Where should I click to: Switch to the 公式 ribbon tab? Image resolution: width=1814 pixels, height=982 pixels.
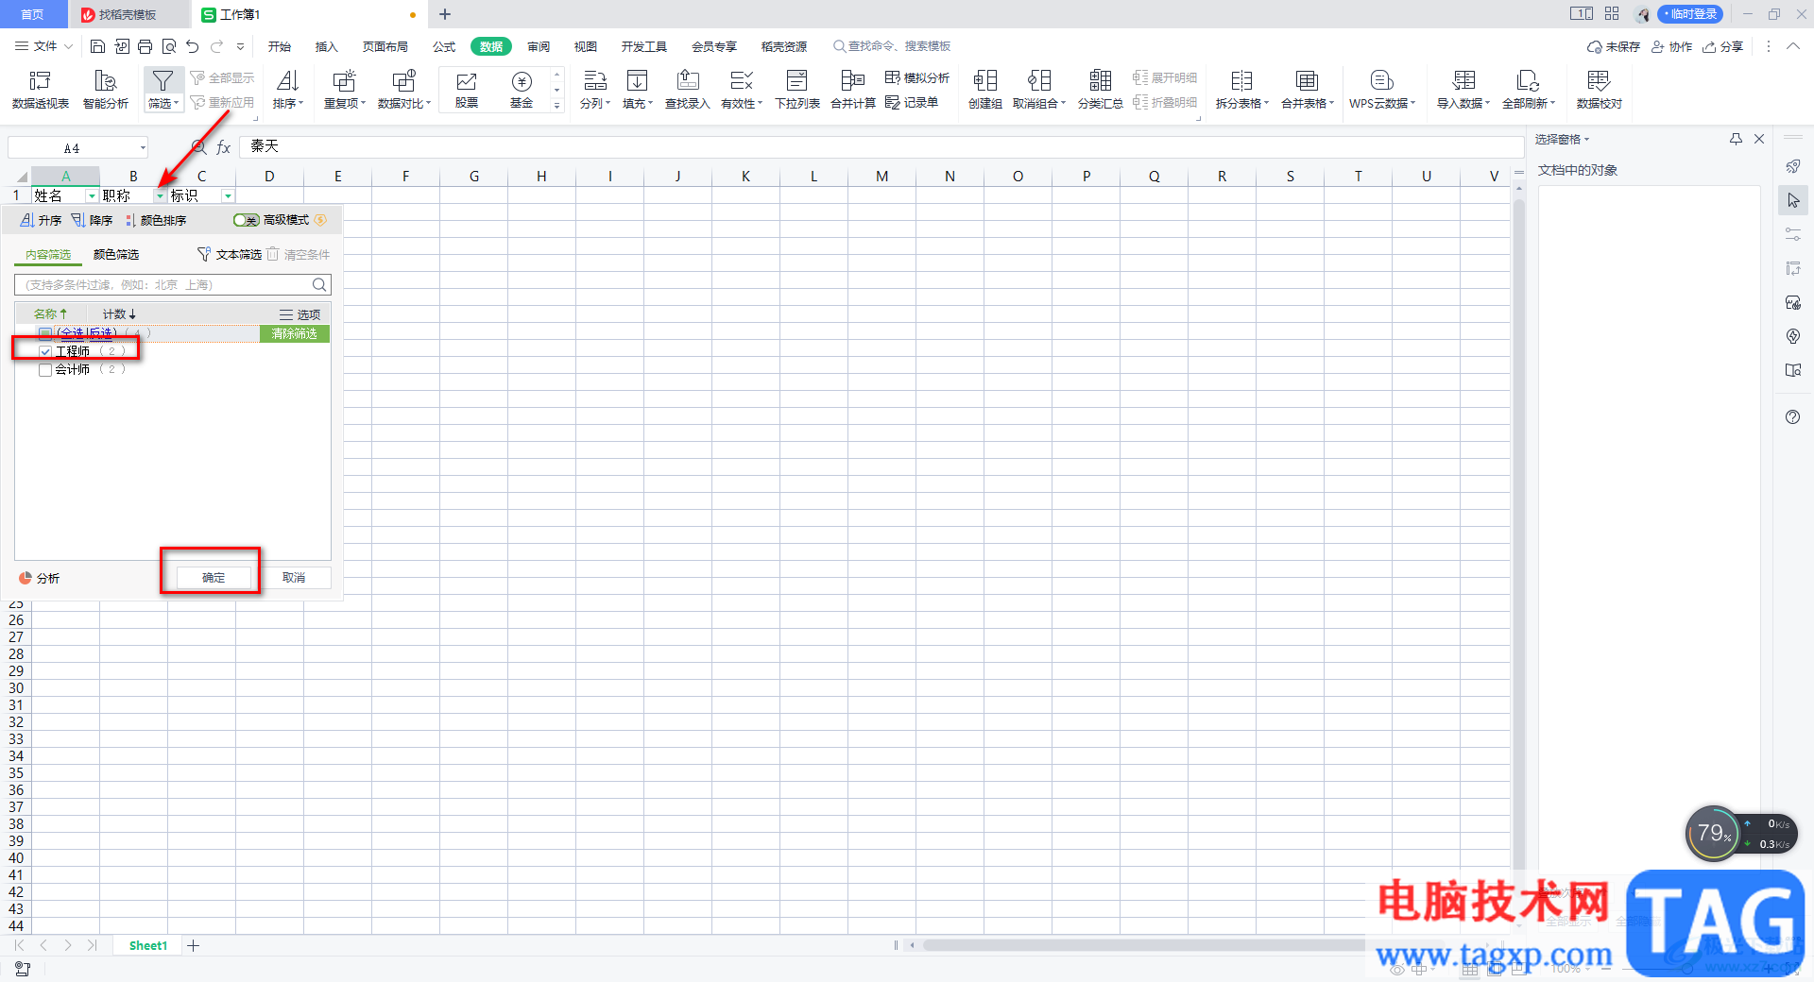click(x=444, y=46)
